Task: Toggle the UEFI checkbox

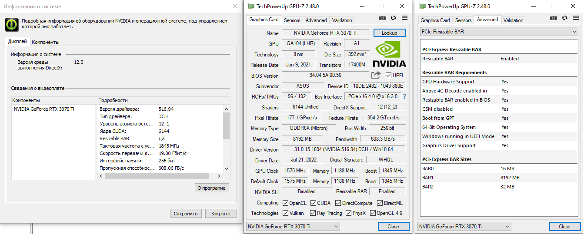Action: 388,75
